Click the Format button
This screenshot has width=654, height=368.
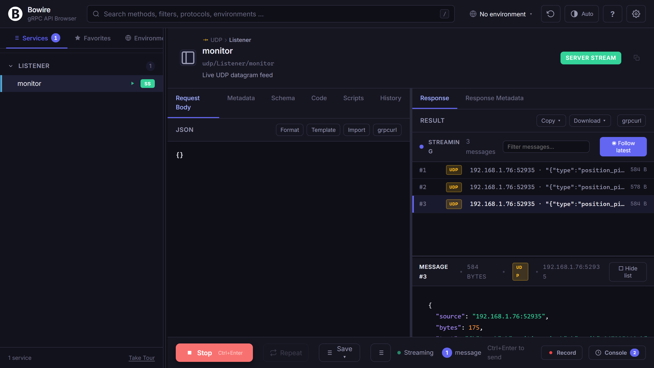tap(289, 130)
